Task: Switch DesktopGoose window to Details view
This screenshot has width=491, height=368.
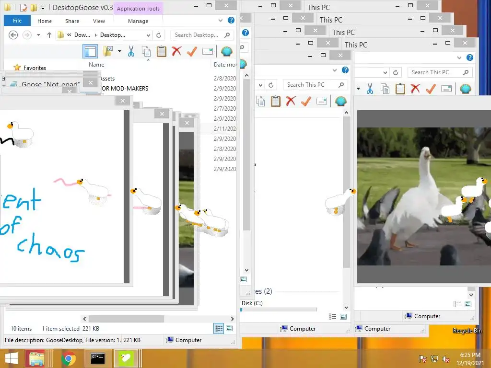Action: (219, 329)
